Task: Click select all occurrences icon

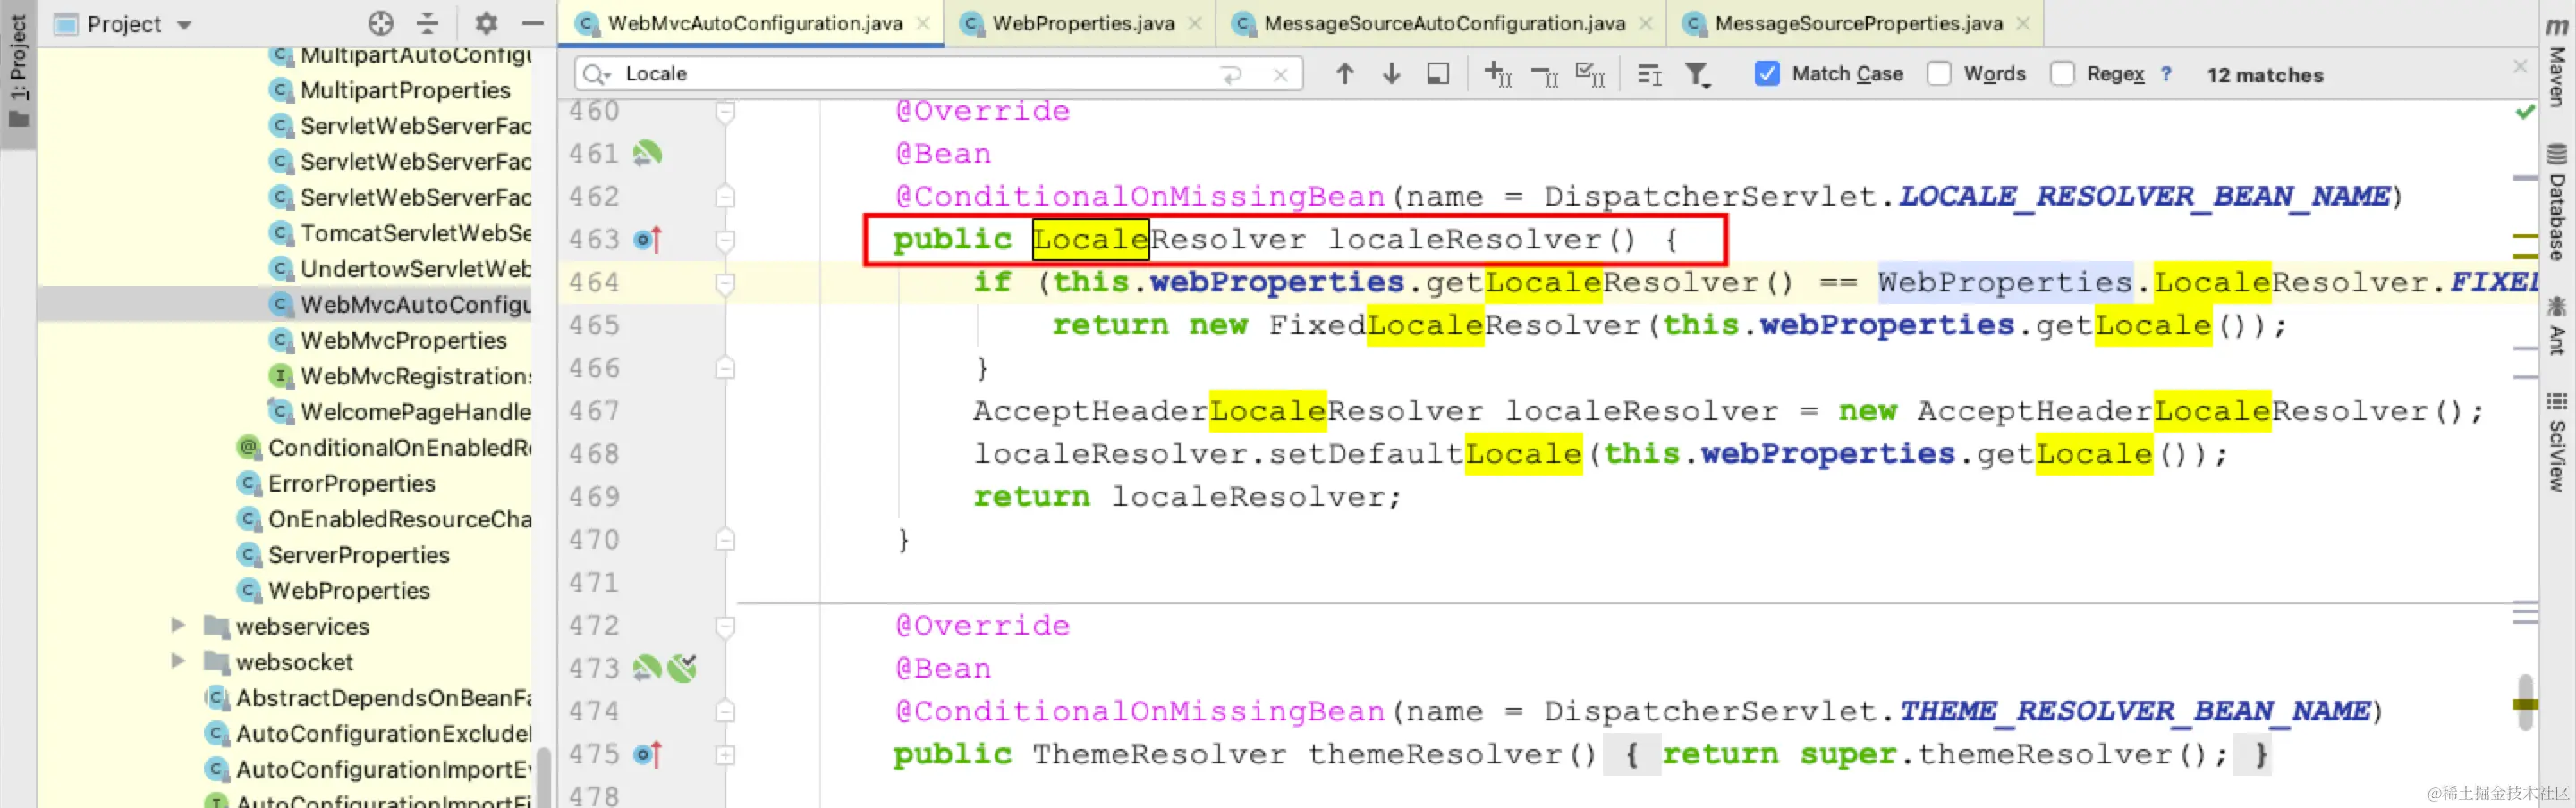Action: point(1590,74)
